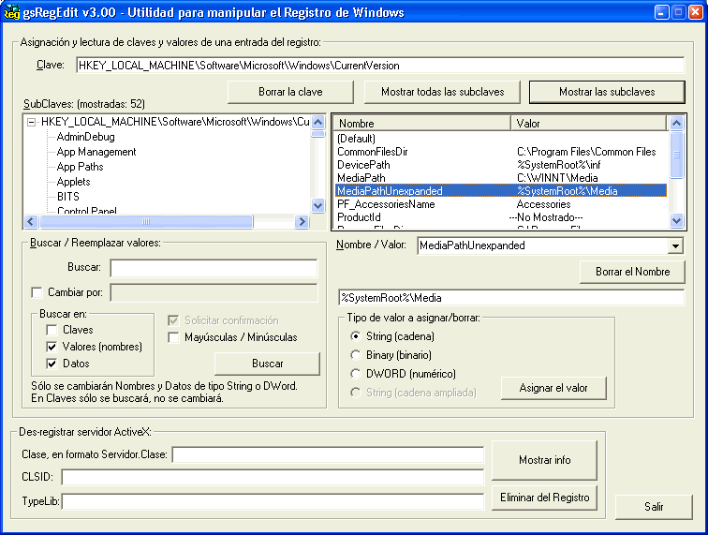Click the tree horizontal scroll right arrow

point(302,221)
